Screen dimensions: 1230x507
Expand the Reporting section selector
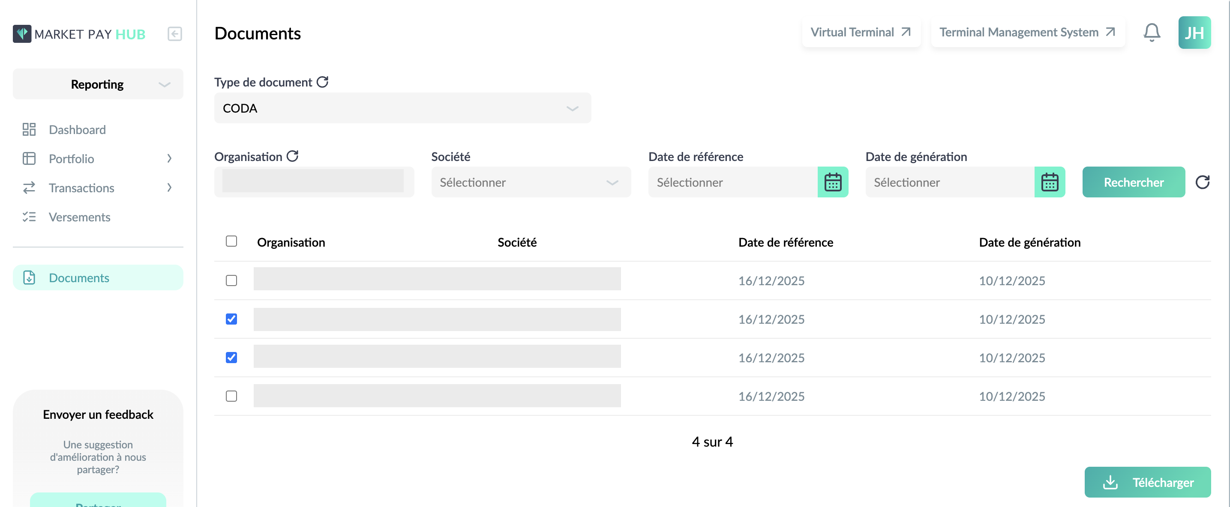point(98,84)
